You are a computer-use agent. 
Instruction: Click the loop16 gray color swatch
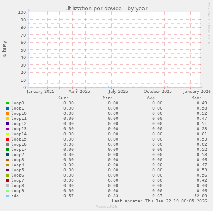click(x=7, y=144)
